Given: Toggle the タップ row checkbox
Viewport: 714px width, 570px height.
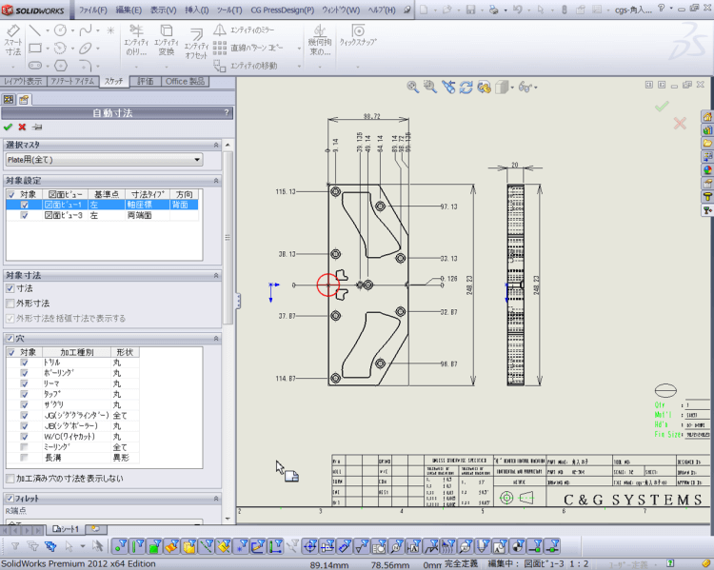Looking at the screenshot, I should point(25,395).
